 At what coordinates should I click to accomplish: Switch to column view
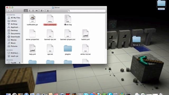[33, 11]
